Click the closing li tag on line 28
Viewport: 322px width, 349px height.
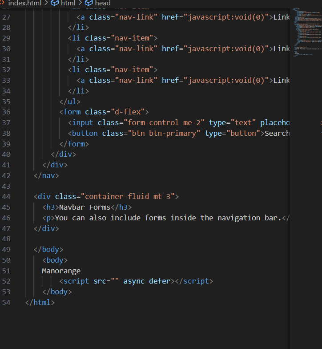point(78,28)
